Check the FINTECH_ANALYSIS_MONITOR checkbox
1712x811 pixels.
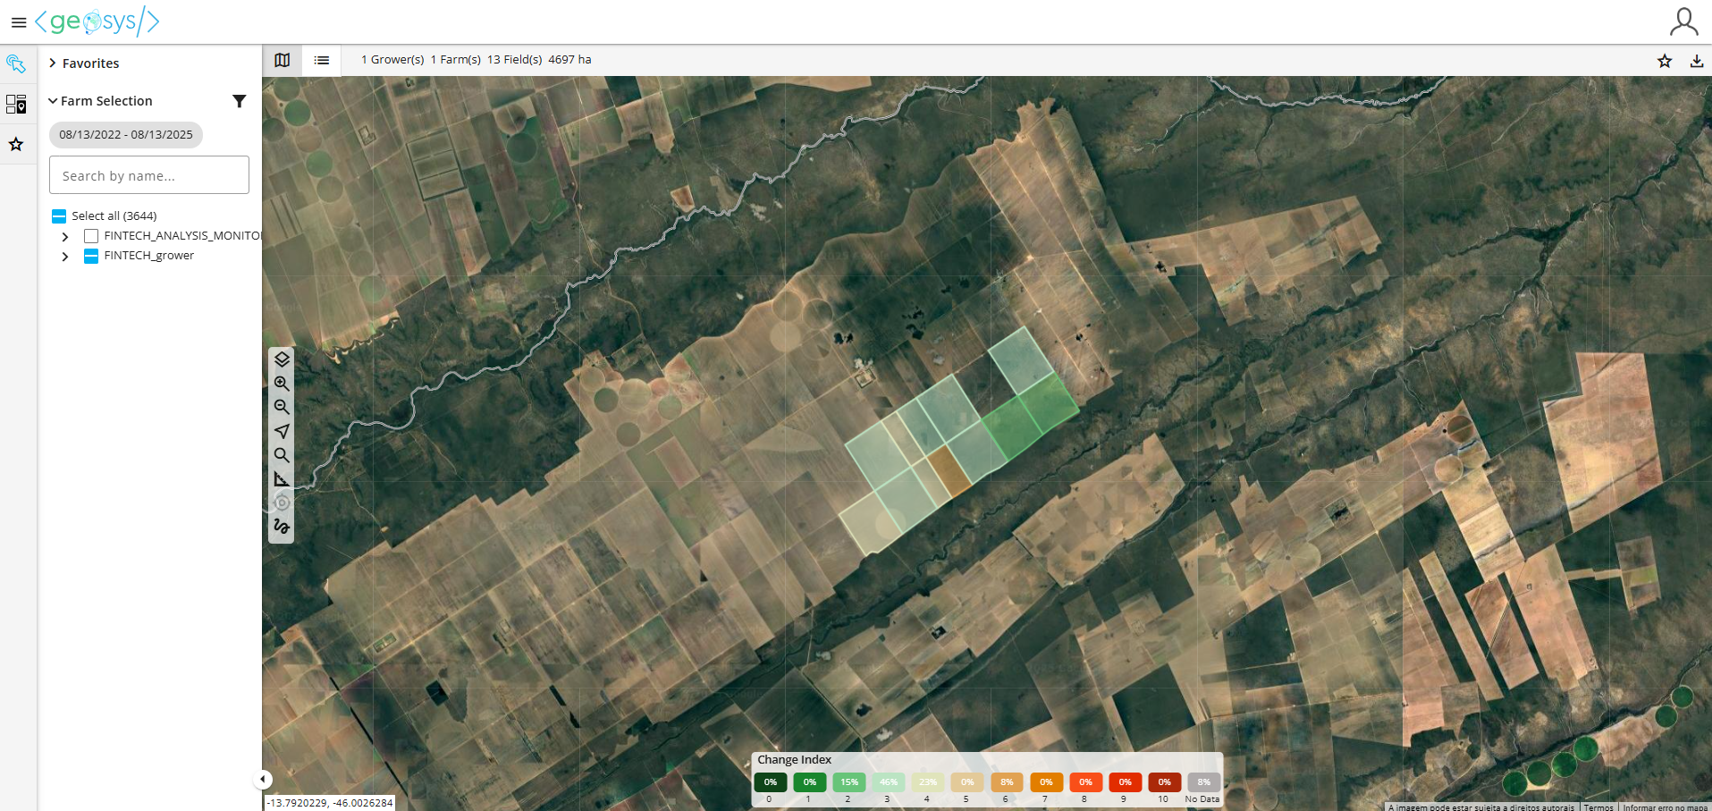(91, 236)
